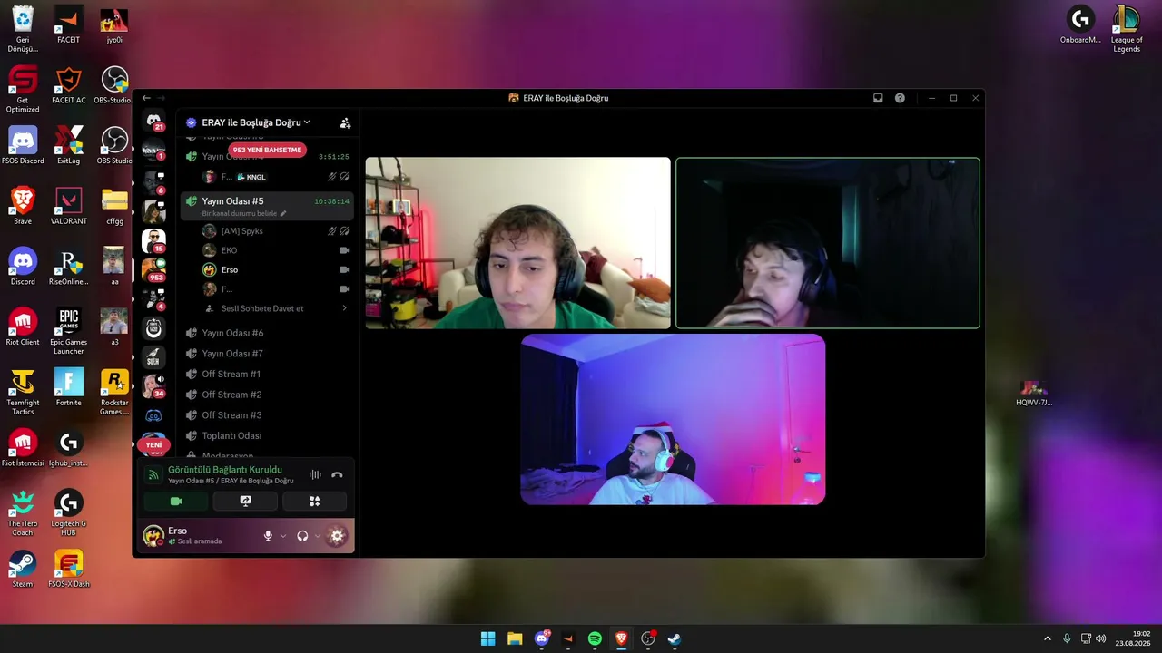Open the activities launcher button

(x=315, y=501)
